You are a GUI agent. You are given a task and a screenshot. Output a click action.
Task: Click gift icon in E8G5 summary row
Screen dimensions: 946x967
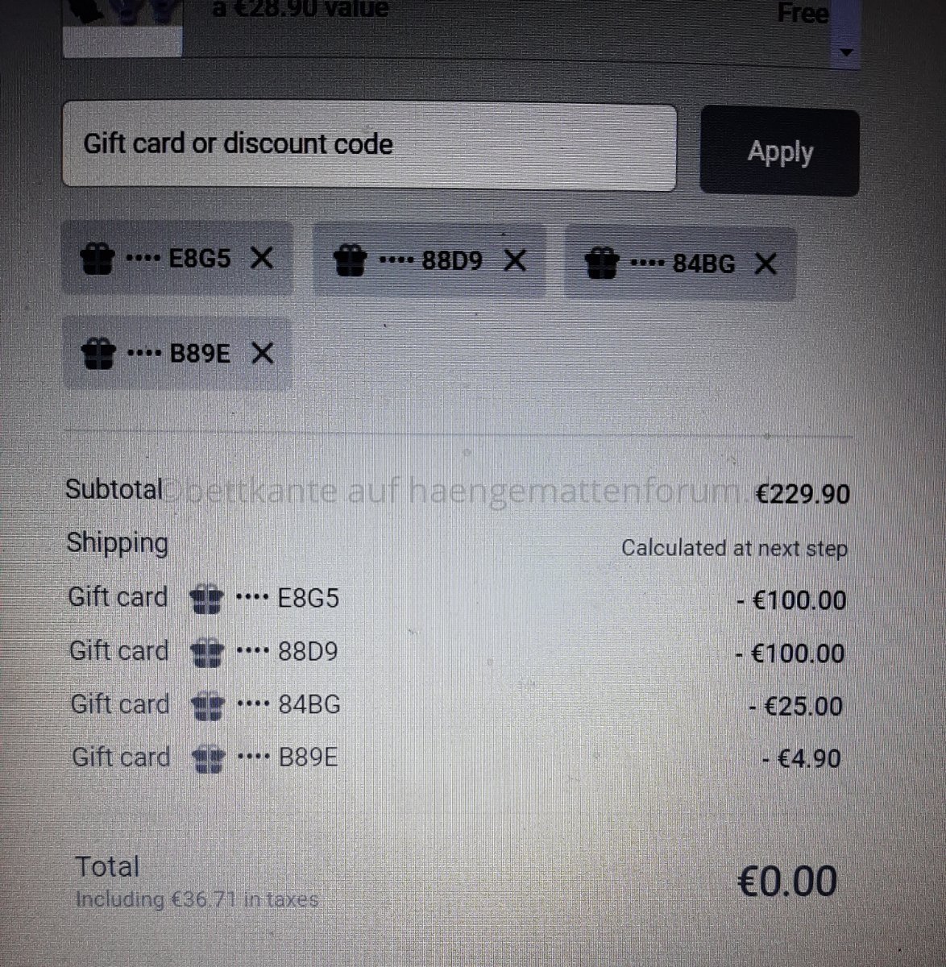(206, 600)
